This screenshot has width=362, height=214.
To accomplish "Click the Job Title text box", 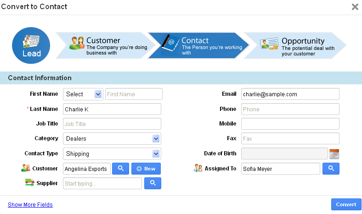I will tap(112, 124).
